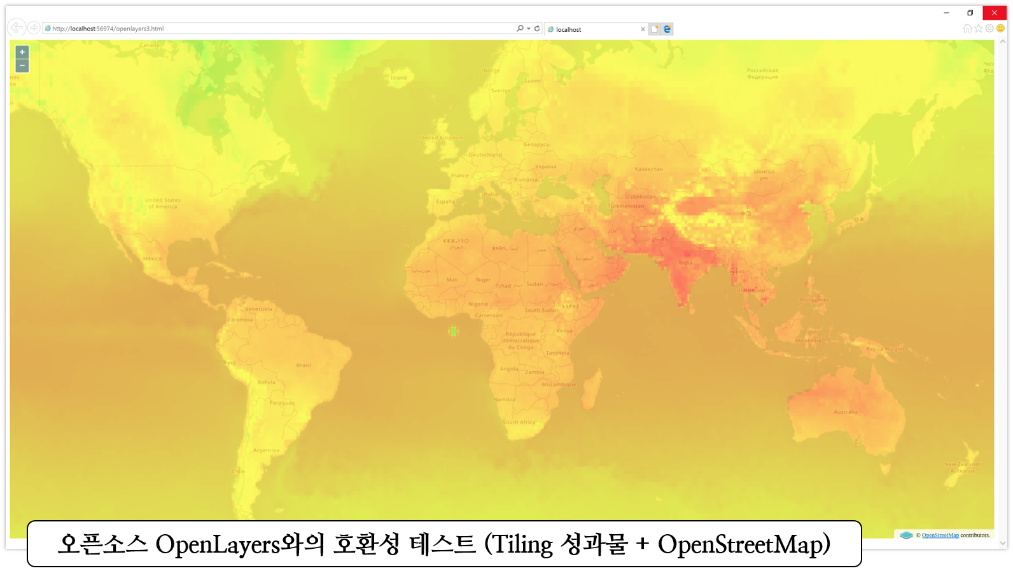Click the Brasil label on map
Viewport: 1013px width, 573px height.
click(x=304, y=365)
